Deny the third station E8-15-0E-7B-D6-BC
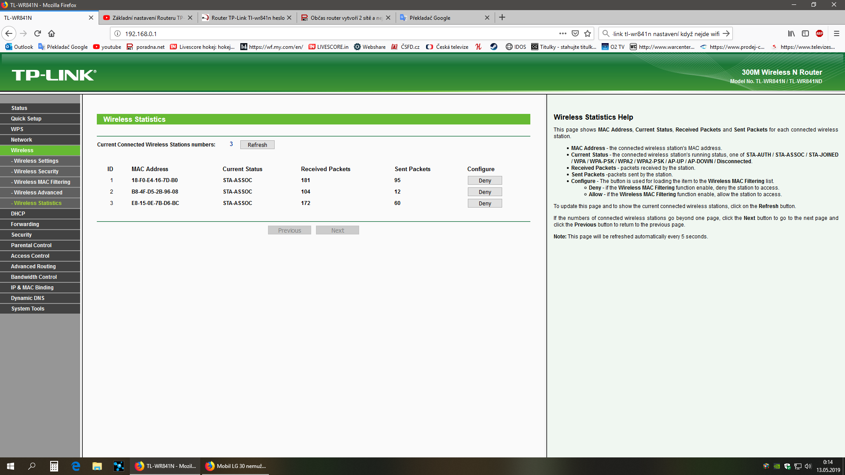This screenshot has height=475, width=845. click(x=485, y=204)
